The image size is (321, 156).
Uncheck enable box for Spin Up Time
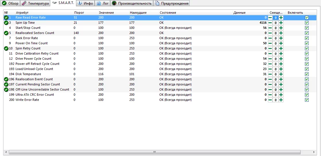click(x=307, y=23)
